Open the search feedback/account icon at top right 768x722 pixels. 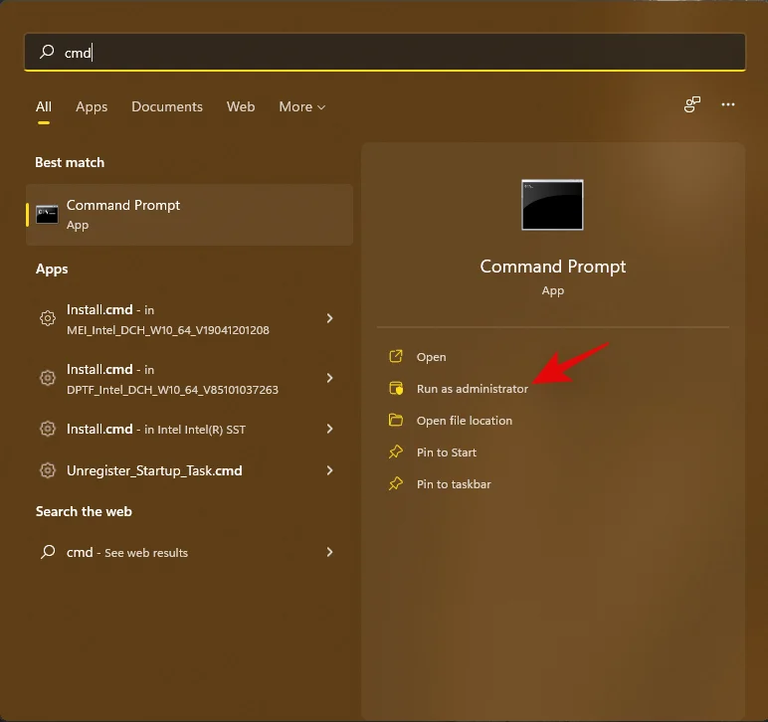[692, 105]
